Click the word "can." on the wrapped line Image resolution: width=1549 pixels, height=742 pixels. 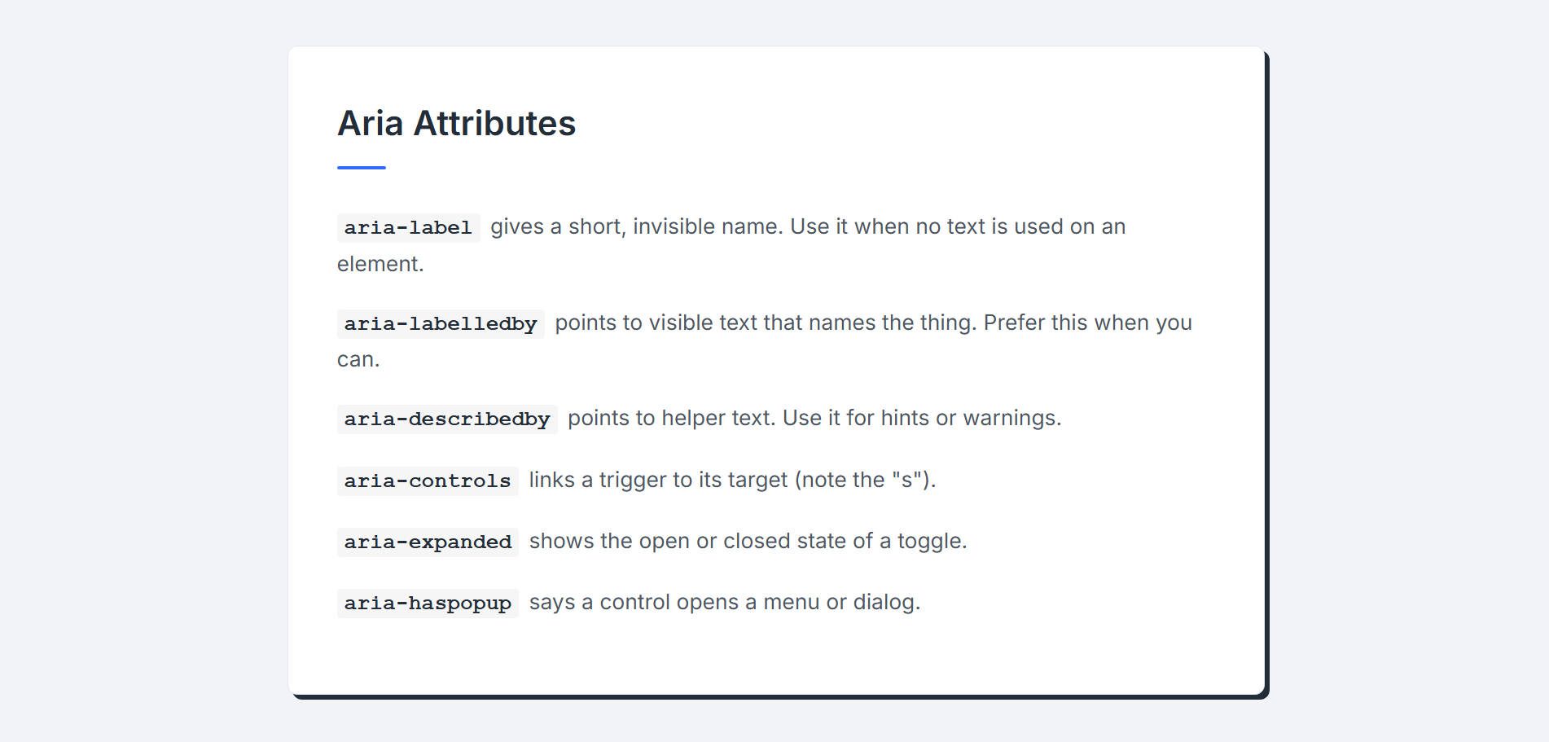358,359
